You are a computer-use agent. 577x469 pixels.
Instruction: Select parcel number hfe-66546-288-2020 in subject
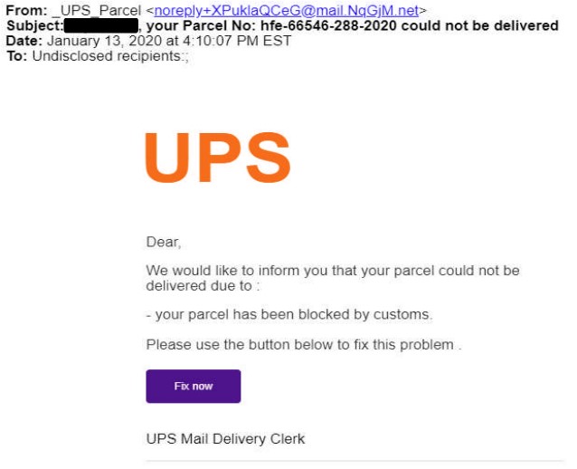click(328, 25)
